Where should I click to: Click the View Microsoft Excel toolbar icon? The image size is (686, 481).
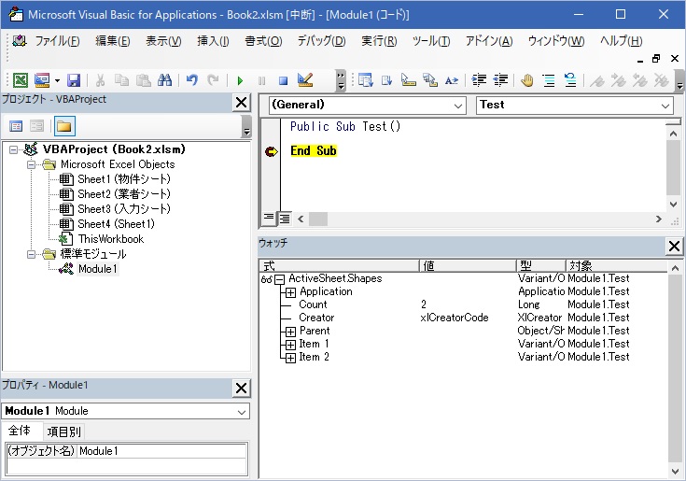coord(21,80)
